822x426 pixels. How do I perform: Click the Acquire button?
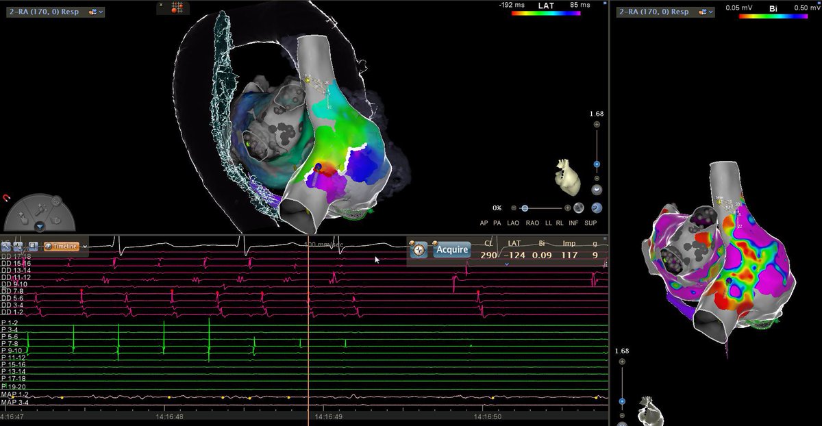[x=451, y=249]
